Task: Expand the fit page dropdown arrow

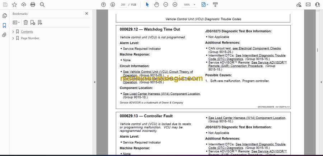Action: [x=207, y=5]
